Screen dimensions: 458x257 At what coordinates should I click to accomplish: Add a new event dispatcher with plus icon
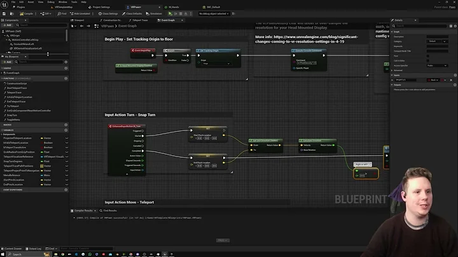[x=66, y=190]
